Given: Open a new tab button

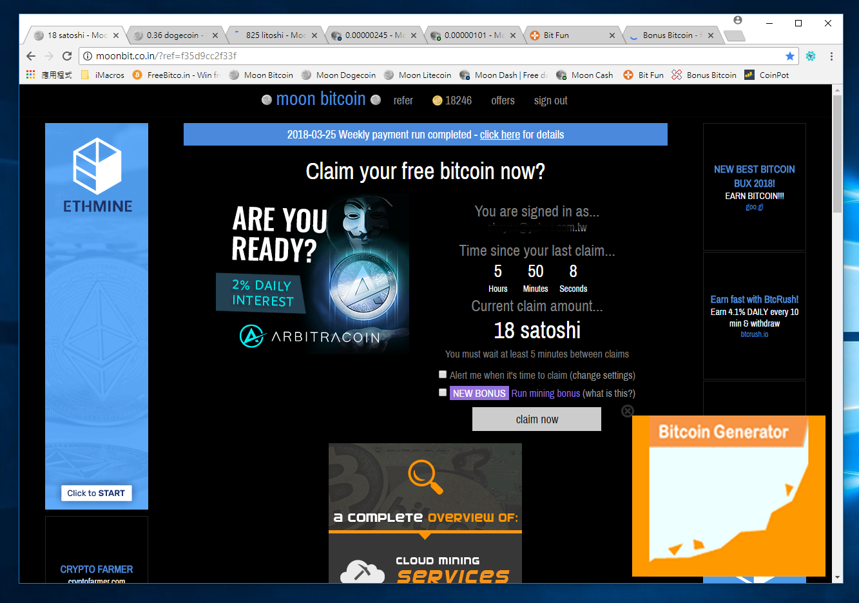Looking at the screenshot, I should point(735,36).
